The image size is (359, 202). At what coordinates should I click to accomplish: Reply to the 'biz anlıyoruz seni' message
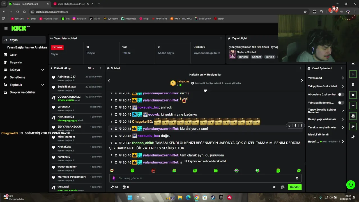(289, 126)
